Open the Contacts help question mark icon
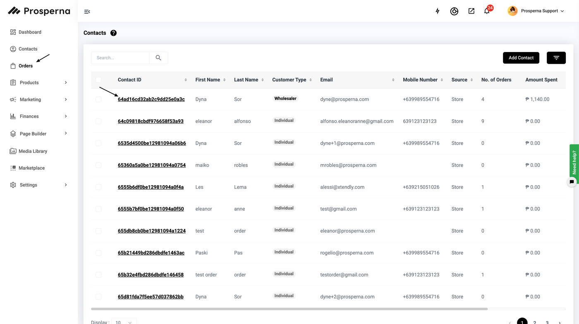The height and width of the screenshot is (324, 579). click(113, 33)
